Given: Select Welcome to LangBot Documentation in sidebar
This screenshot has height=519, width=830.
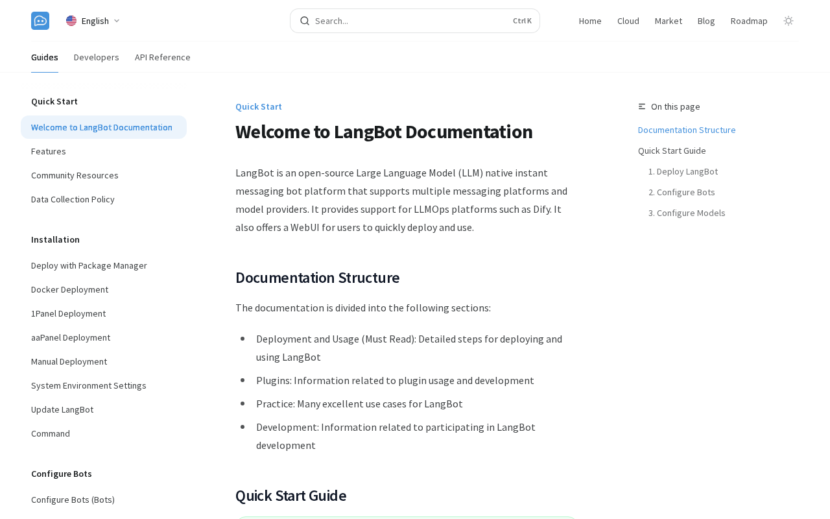Looking at the screenshot, I should [x=104, y=127].
